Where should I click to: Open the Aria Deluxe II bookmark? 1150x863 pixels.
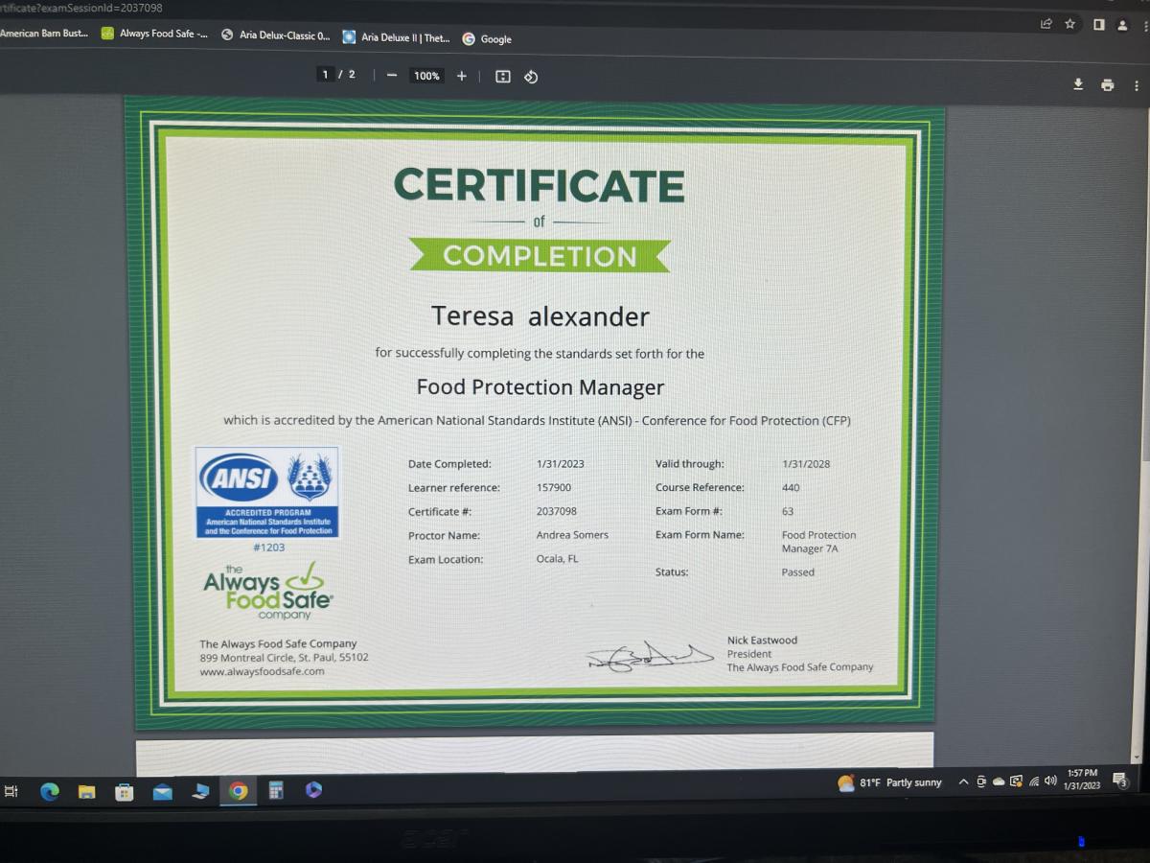point(397,37)
